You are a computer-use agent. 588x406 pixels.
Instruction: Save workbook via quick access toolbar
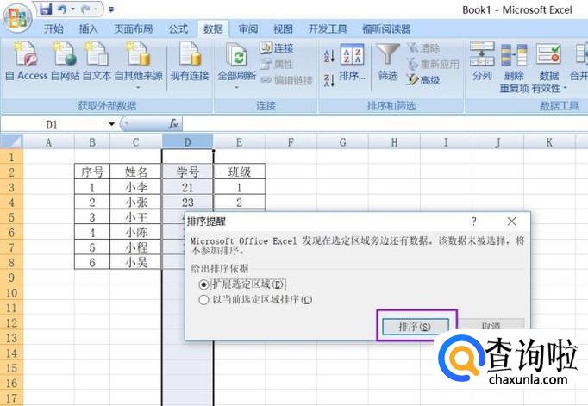pos(46,9)
